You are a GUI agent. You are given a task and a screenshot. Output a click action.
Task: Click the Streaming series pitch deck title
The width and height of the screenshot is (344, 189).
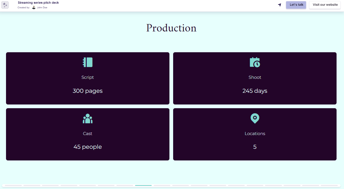(x=38, y=3)
